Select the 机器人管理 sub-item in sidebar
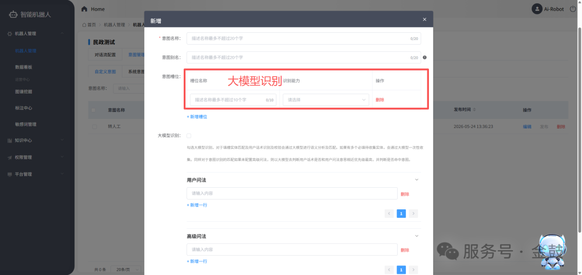The height and width of the screenshot is (275, 582). tap(25, 51)
